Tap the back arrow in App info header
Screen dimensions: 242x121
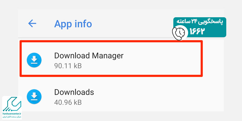[x=32, y=24]
